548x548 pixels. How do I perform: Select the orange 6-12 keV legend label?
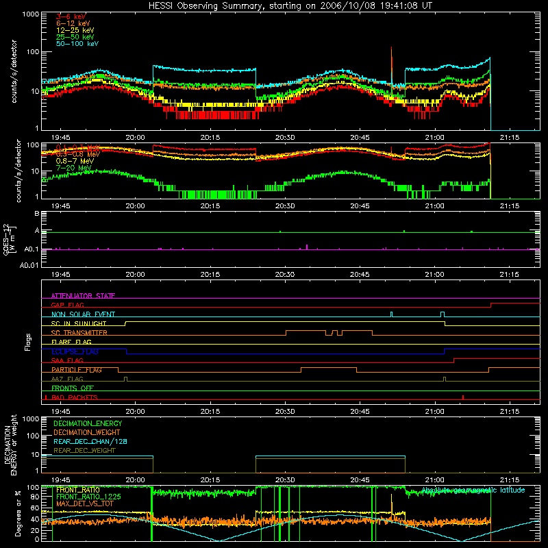[x=73, y=23]
